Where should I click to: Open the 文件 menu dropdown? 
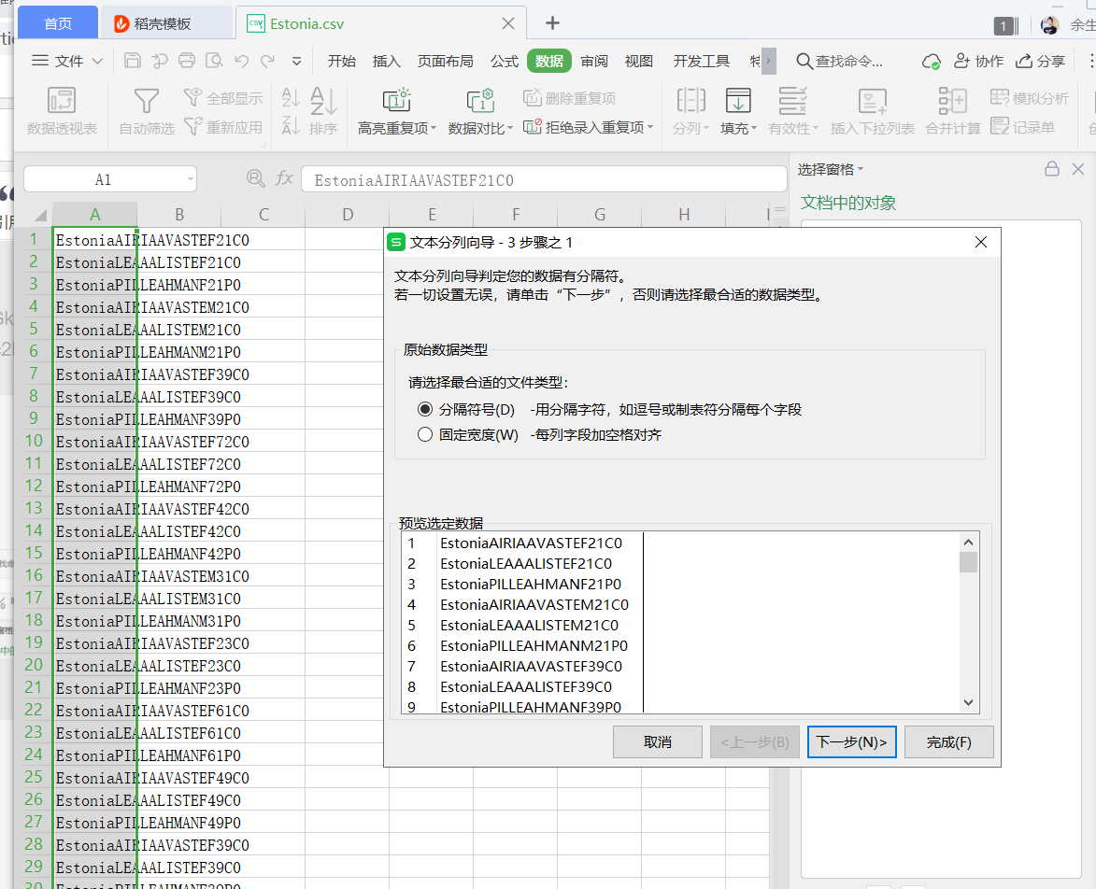click(x=68, y=62)
